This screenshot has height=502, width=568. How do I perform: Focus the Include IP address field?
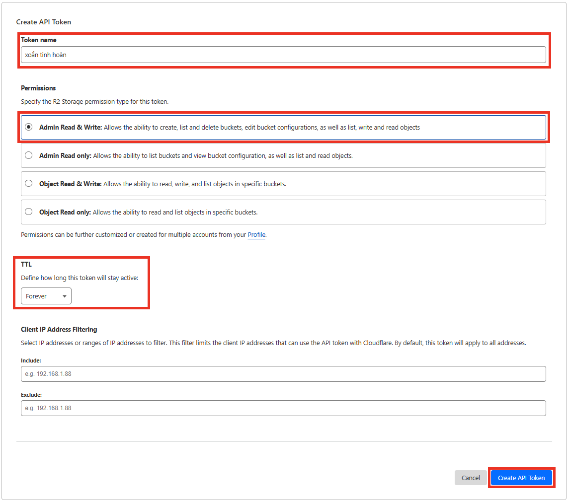(283, 374)
